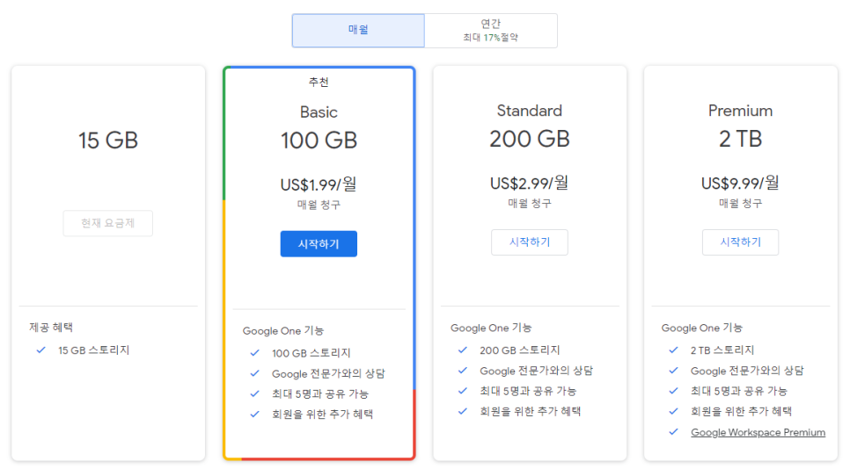Select the 200 GB storage heading
This screenshot has width=850, height=476.
(x=530, y=139)
